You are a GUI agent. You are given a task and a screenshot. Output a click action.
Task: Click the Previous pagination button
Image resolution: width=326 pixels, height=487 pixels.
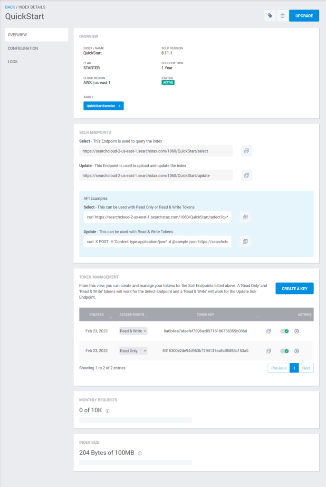pyautogui.click(x=278, y=368)
